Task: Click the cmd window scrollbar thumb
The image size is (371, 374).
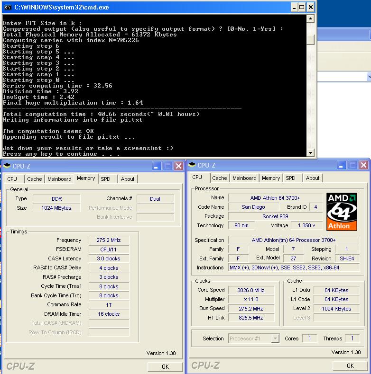Action: (310, 40)
